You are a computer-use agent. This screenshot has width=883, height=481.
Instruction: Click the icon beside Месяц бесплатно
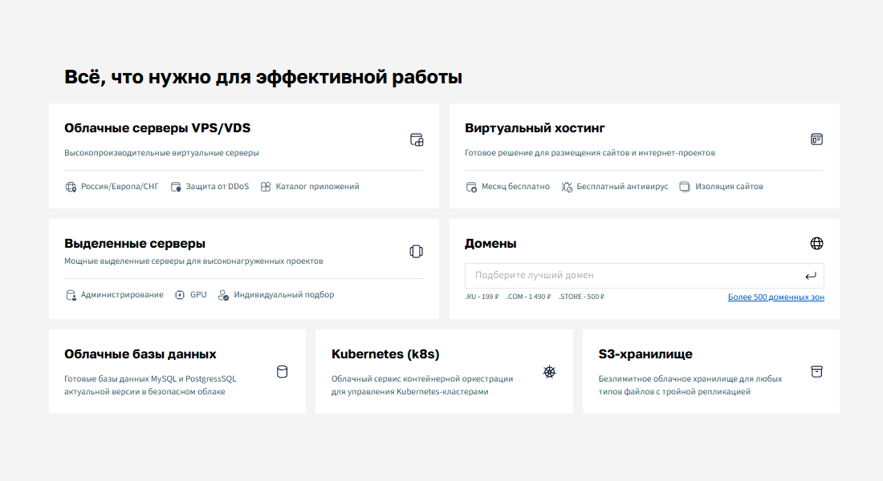click(471, 187)
